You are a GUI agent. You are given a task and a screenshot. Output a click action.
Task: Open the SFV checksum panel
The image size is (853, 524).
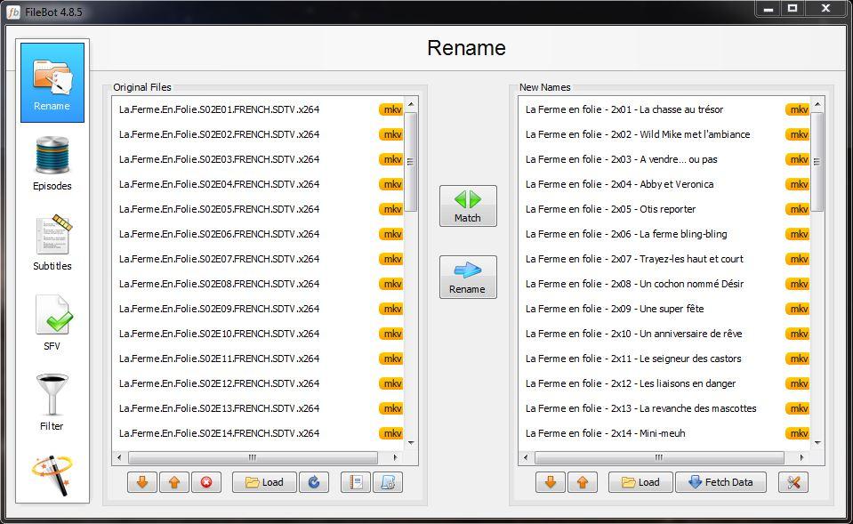click(52, 323)
